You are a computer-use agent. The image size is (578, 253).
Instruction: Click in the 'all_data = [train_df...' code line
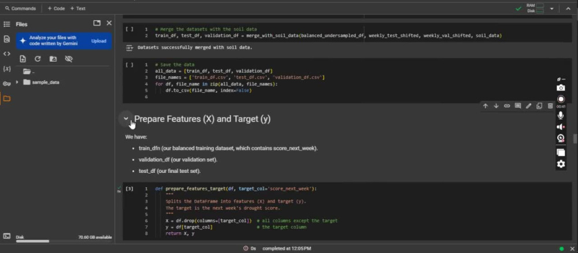[x=214, y=71]
